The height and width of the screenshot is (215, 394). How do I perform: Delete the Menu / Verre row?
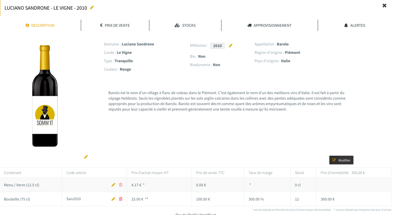(121, 185)
